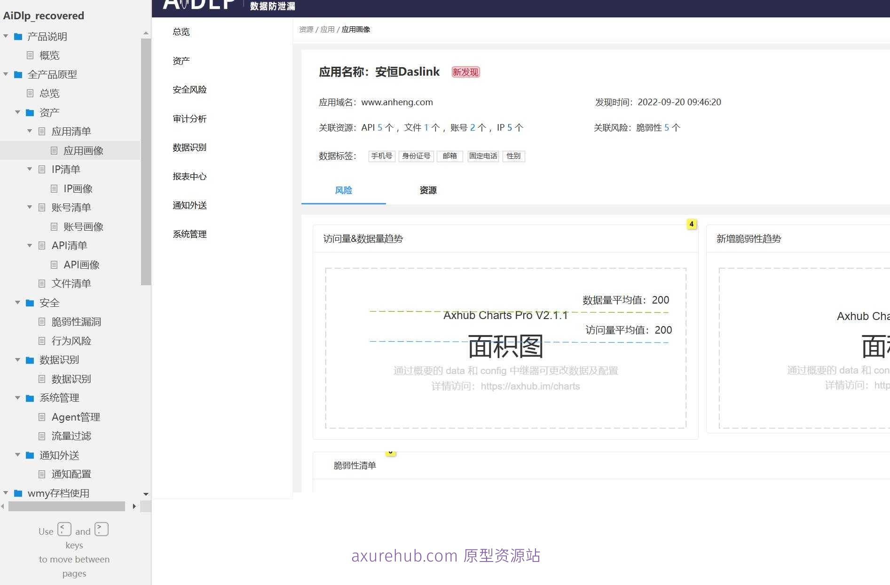Toggle the 性别 data tag
The image size is (890, 585).
(513, 156)
